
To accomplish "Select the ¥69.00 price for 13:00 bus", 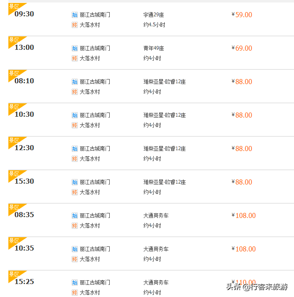I will [242, 48].
